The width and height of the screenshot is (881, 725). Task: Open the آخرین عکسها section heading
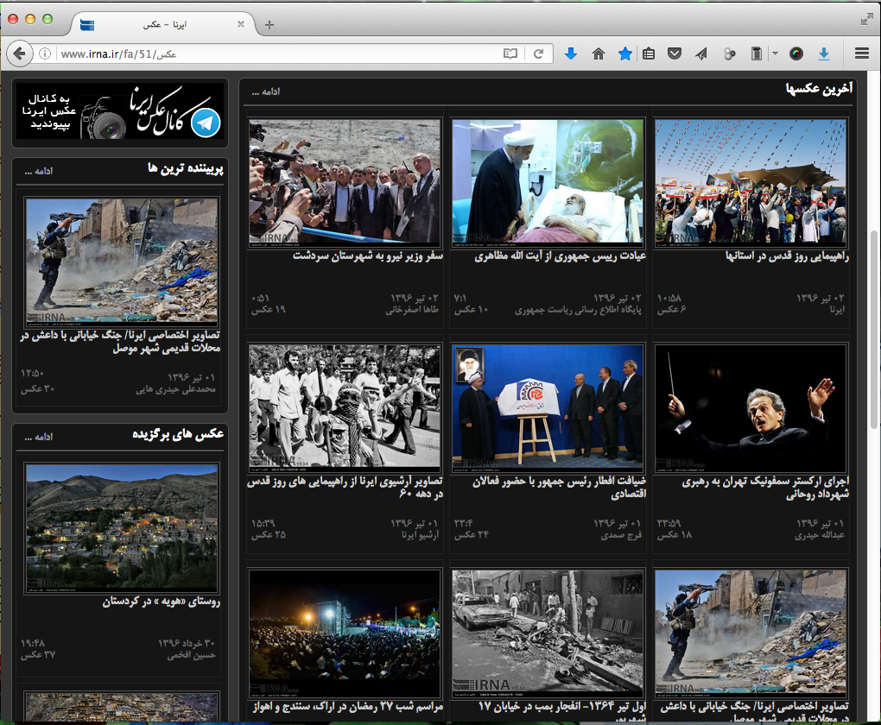[x=819, y=89]
